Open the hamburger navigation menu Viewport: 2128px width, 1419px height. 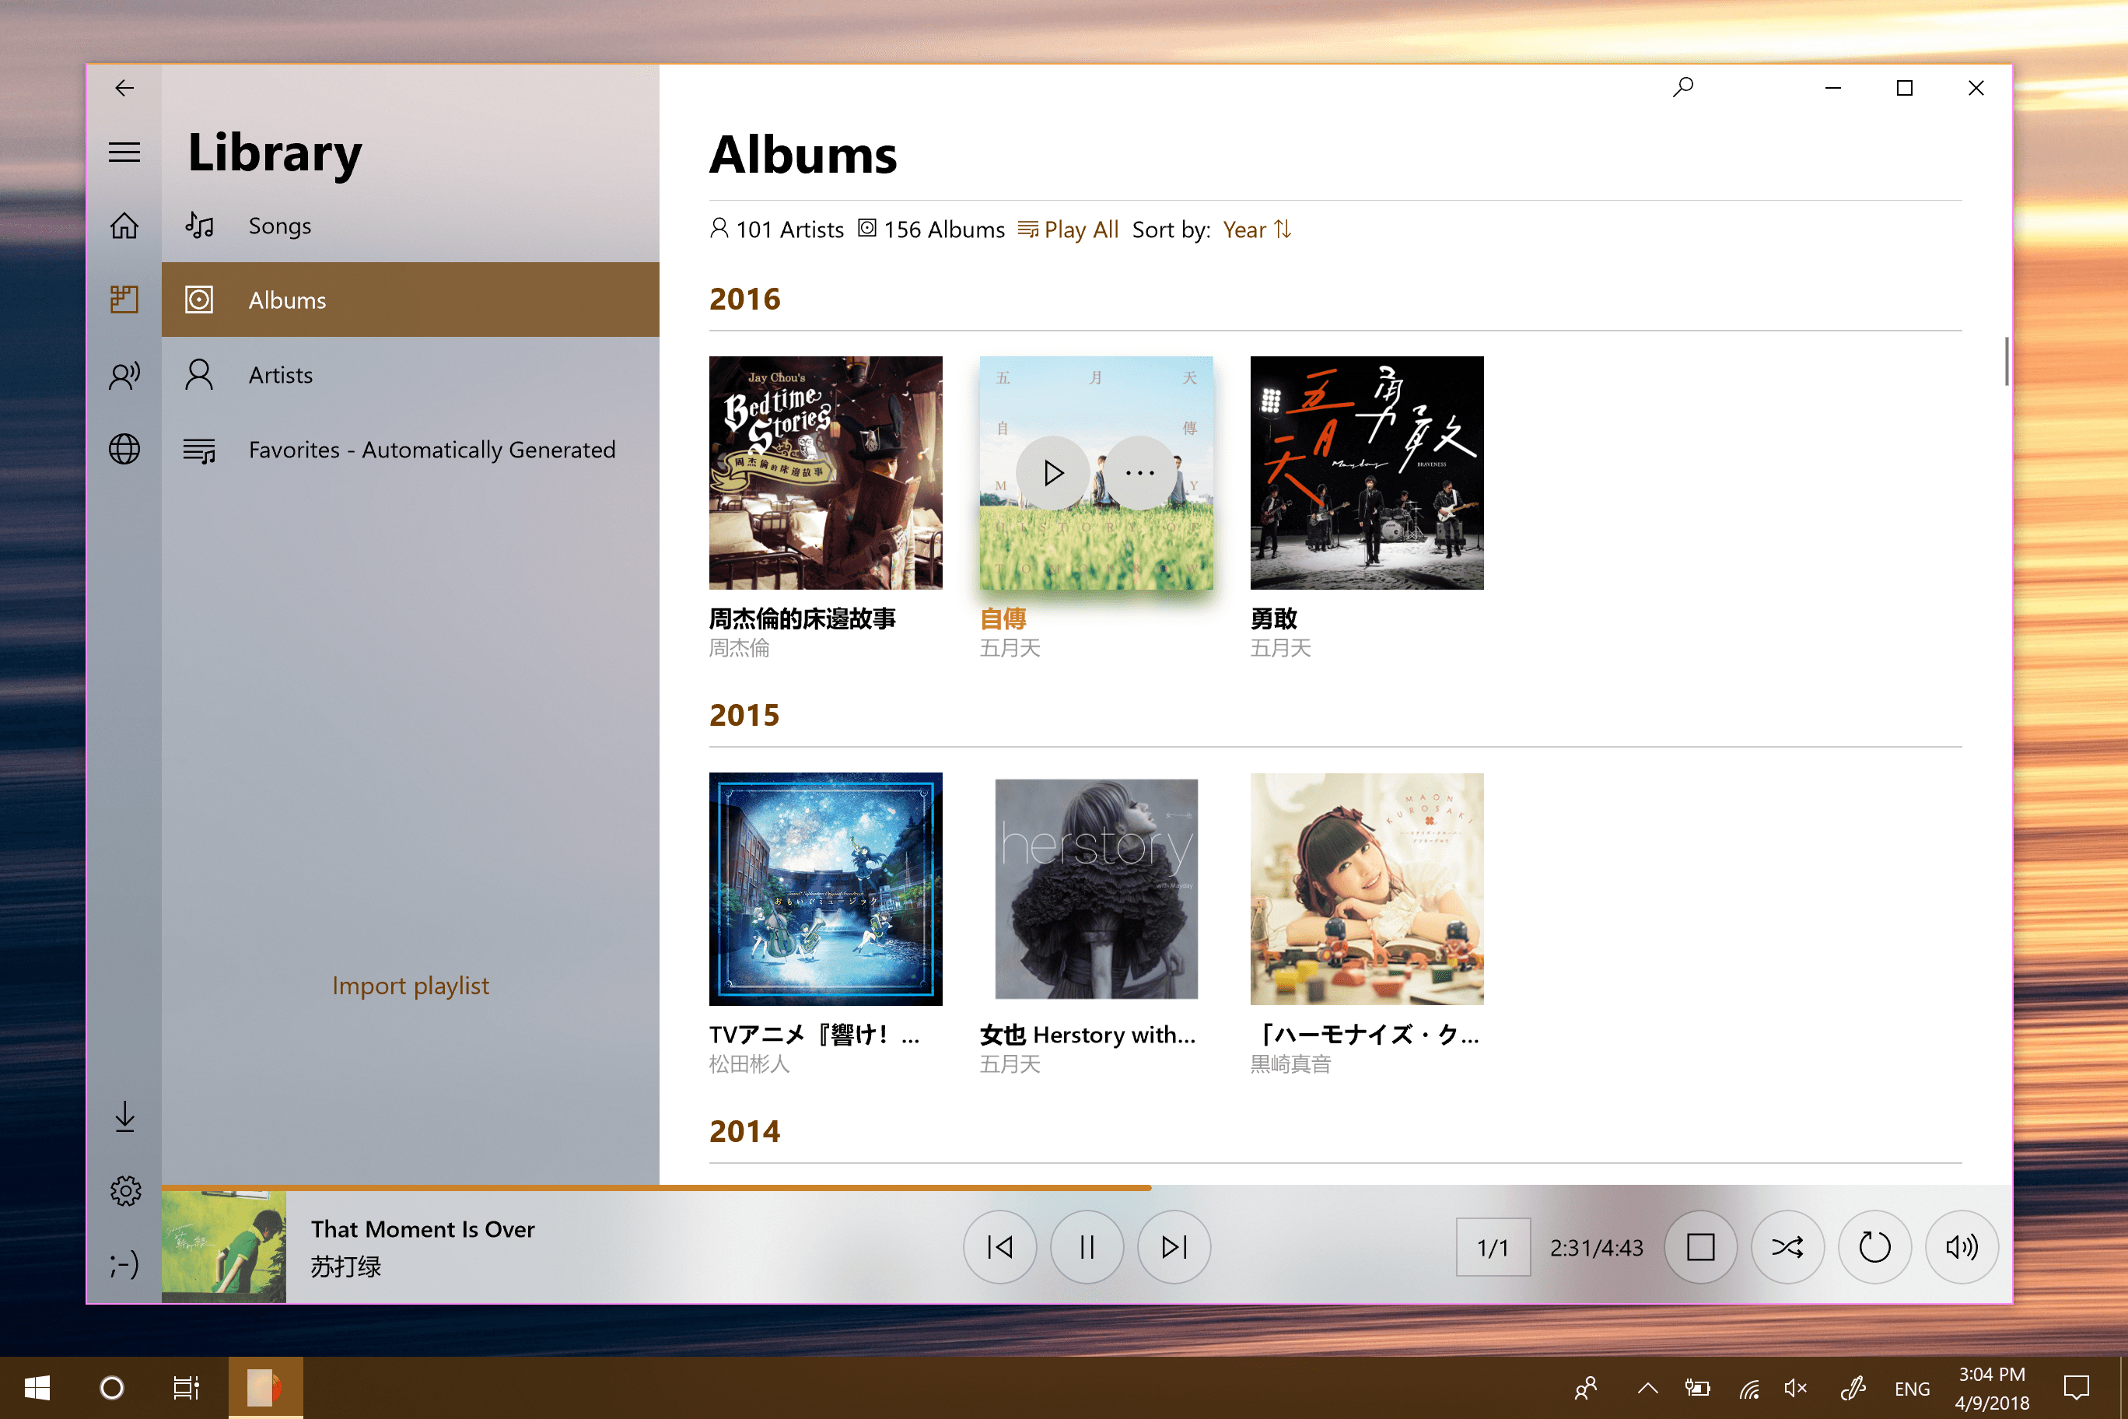[x=124, y=152]
